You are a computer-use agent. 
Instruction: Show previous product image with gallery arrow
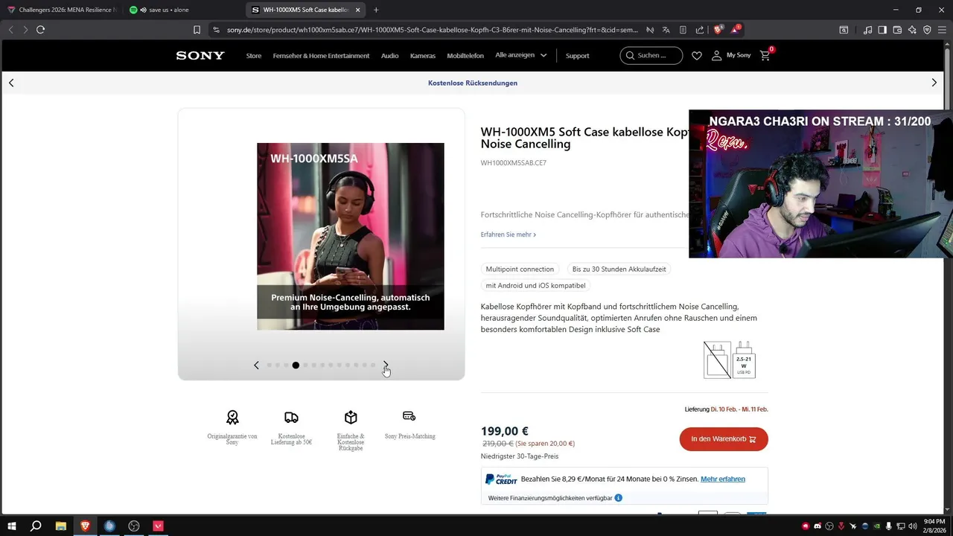click(256, 365)
